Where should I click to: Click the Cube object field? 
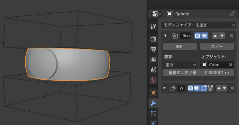click(214, 65)
